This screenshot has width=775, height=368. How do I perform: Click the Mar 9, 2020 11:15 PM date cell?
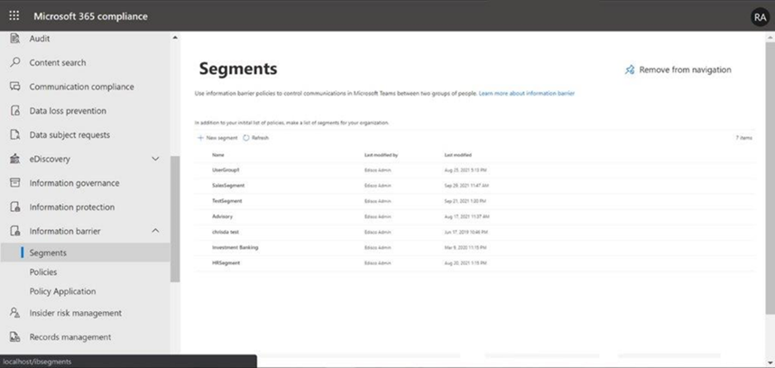466,247
